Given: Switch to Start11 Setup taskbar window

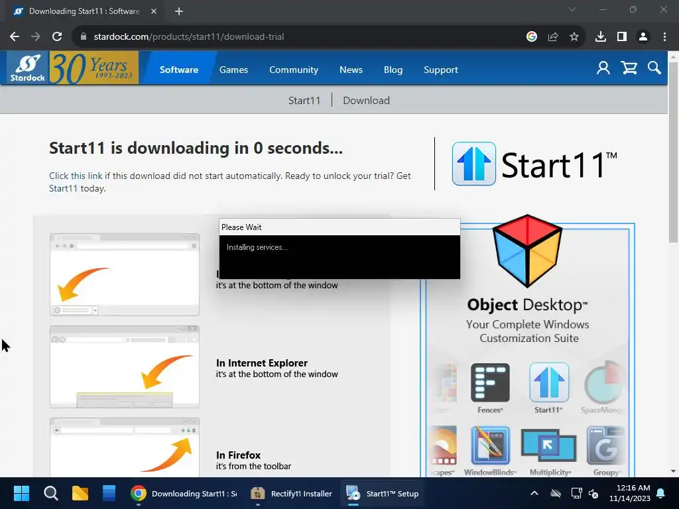Looking at the screenshot, I should tap(383, 493).
